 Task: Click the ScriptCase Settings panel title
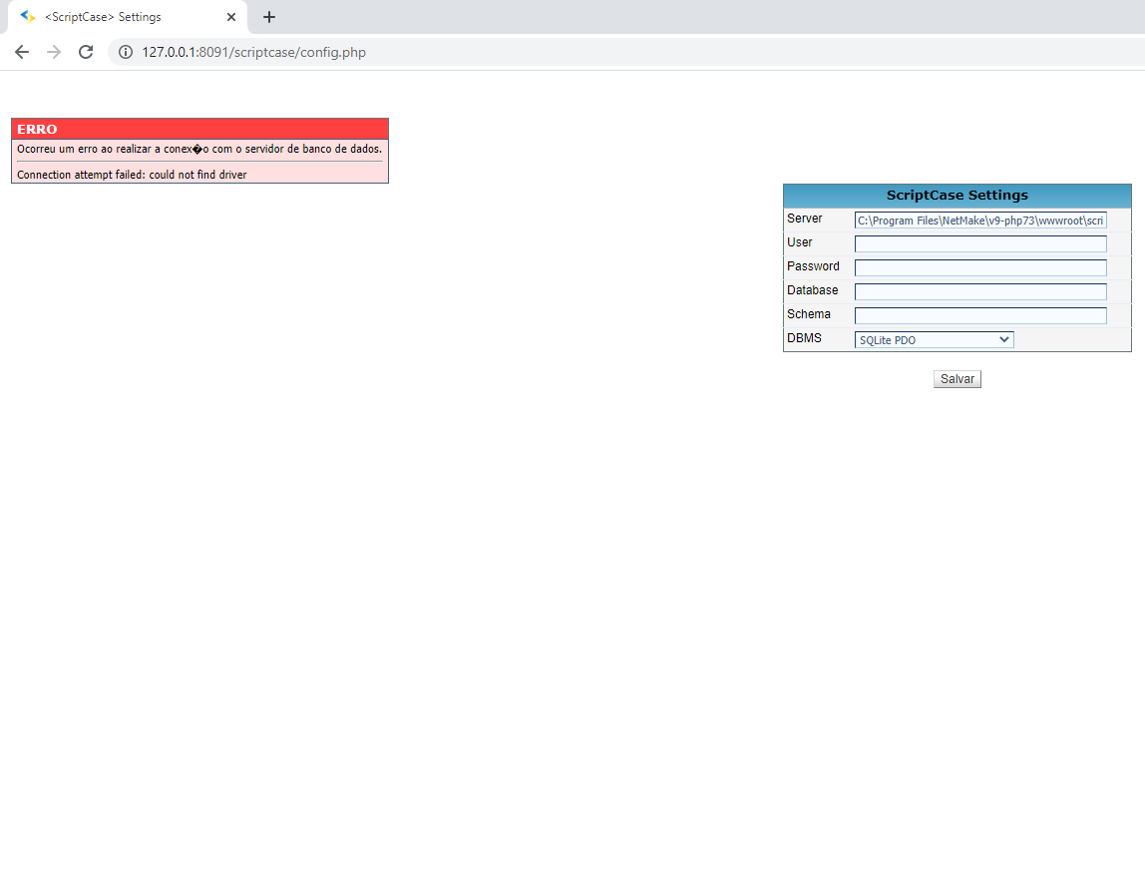tap(956, 196)
